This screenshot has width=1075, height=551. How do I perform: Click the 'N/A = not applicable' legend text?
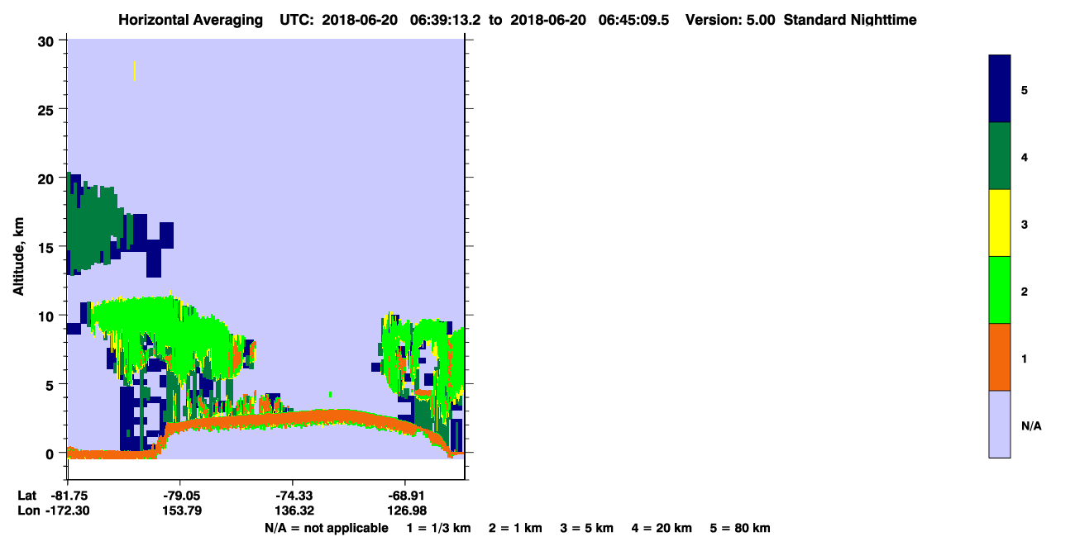[x=327, y=528]
